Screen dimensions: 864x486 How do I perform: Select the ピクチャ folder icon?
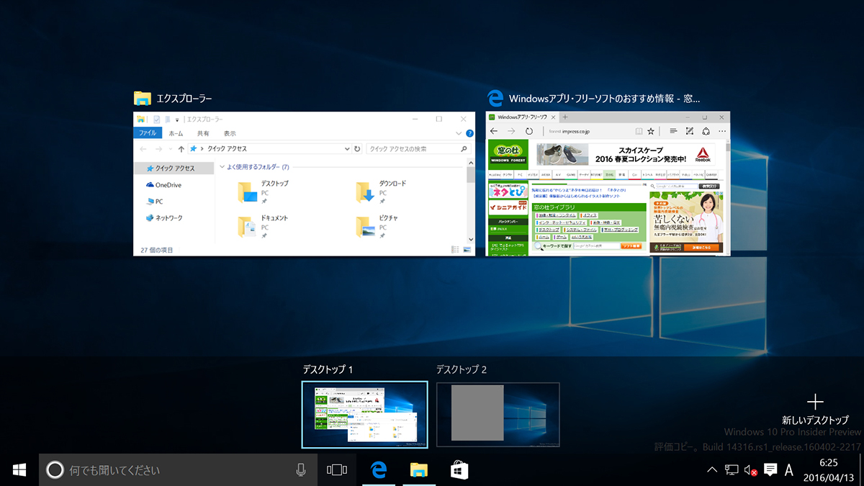pos(366,228)
